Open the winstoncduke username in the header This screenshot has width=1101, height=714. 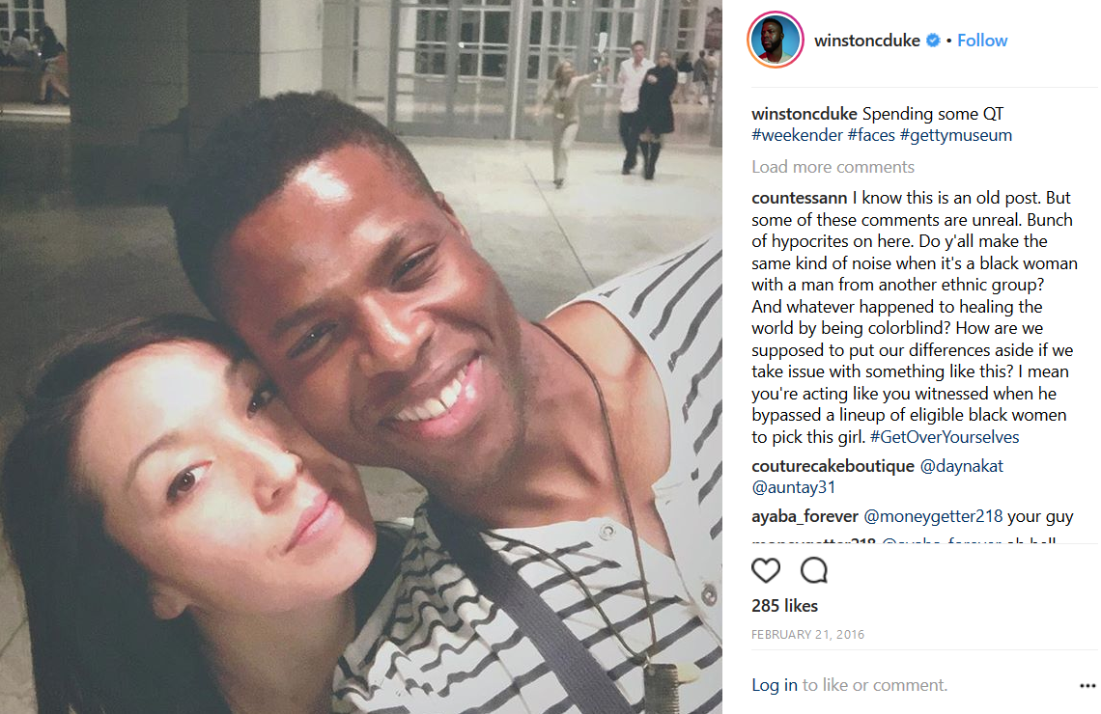(867, 41)
